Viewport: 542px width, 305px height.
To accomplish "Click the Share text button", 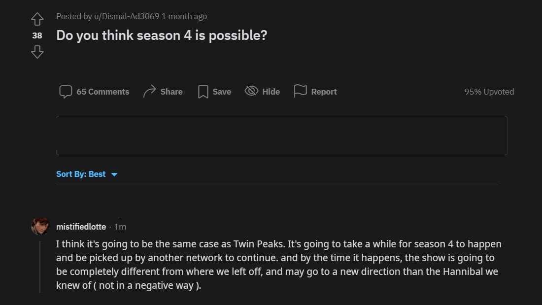I will click(x=171, y=92).
